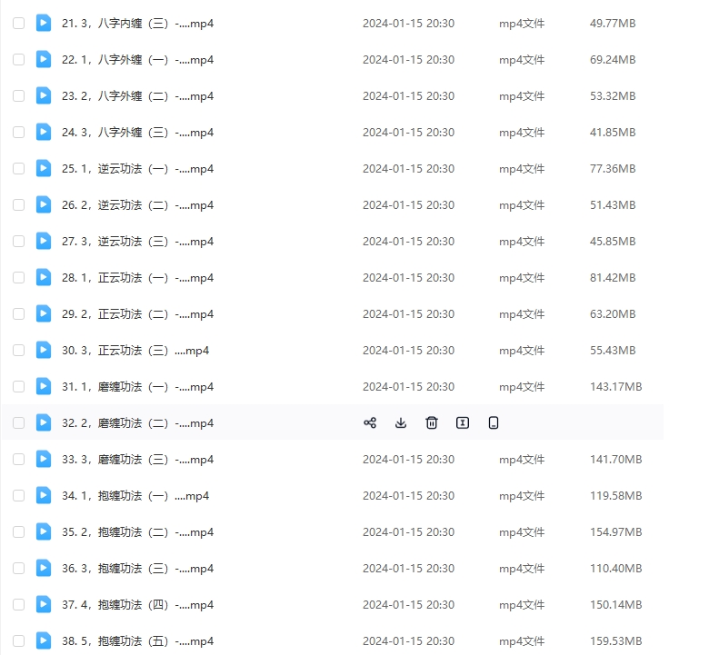Viewport: 719px width, 655px height.
Task: Click the mobile device icon for file 32
Action: [494, 422]
